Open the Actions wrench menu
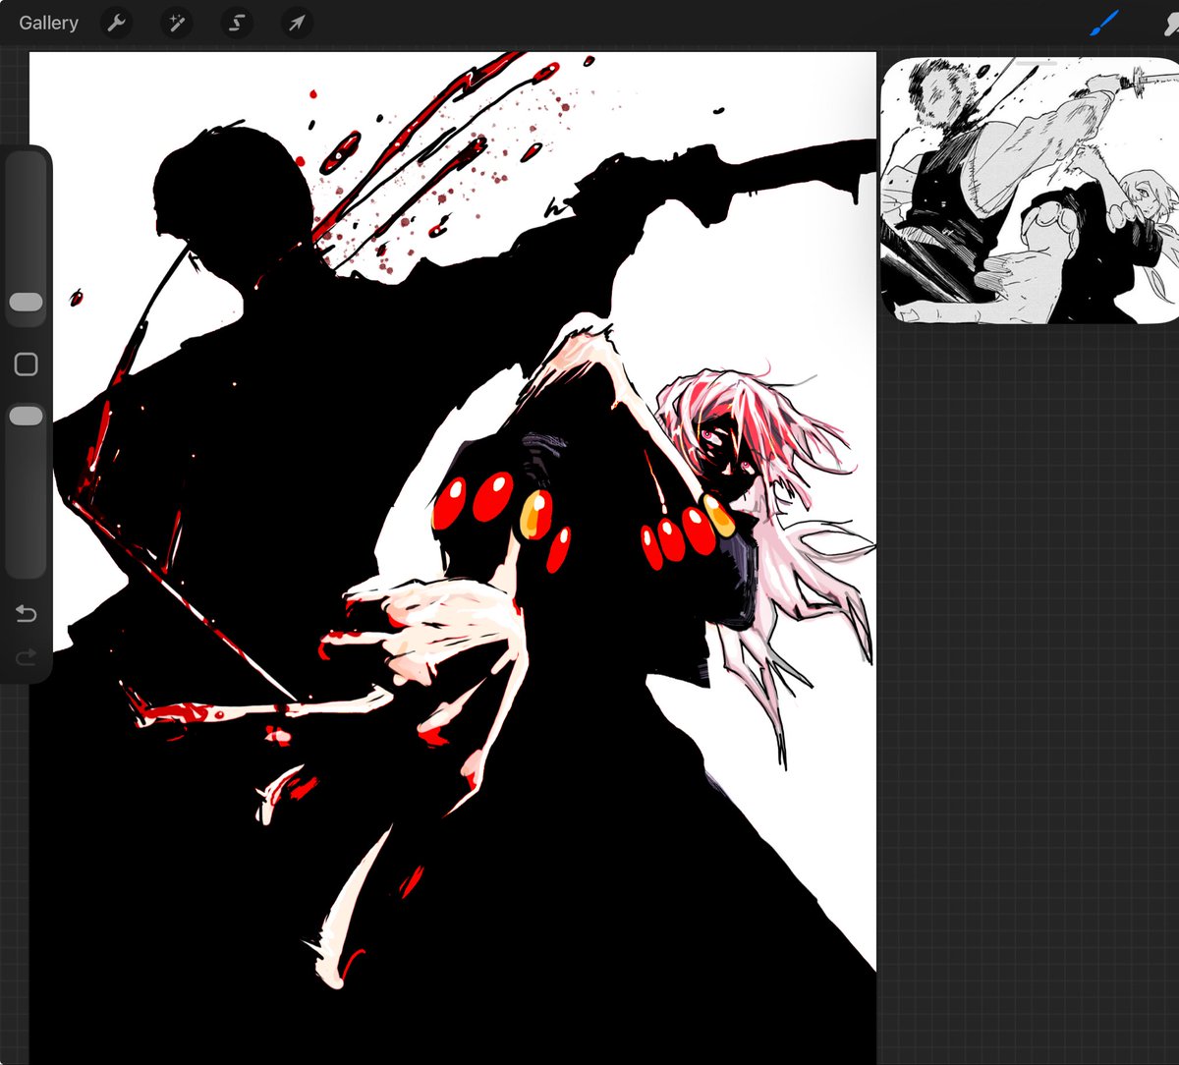The image size is (1179, 1065). (117, 23)
